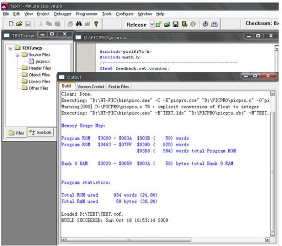Click the Output scrollbar left arrow

(x=63, y=240)
